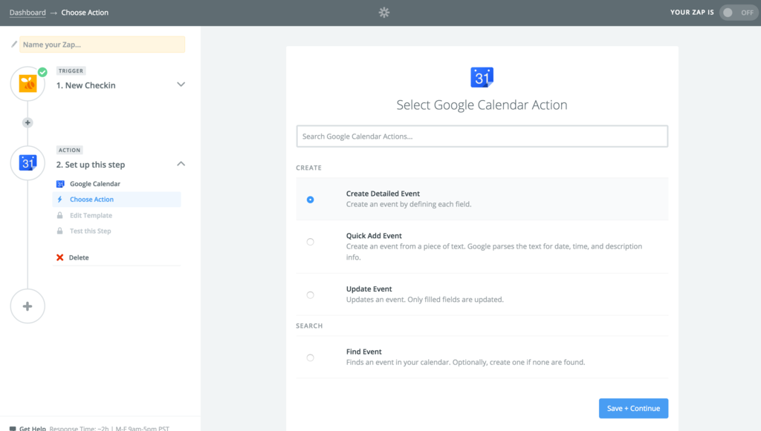
Task: Click the Search Google Calendar Actions field
Action: [482, 136]
